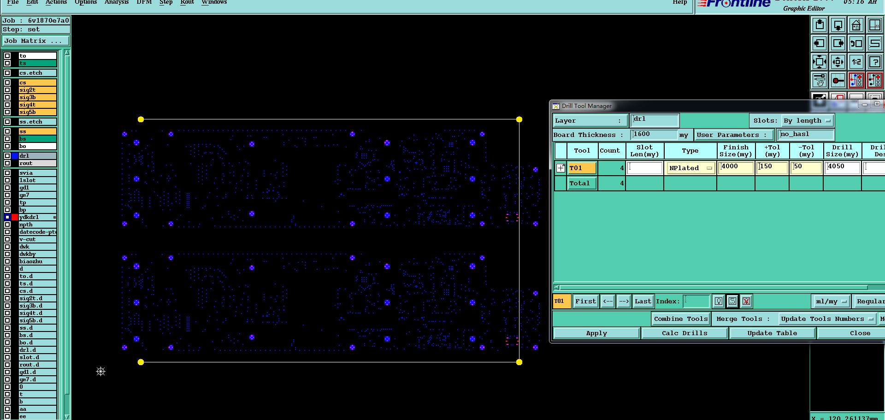Toggle the display box for layer biaozhu
Viewport: 885px width, 420px height.
(7, 261)
